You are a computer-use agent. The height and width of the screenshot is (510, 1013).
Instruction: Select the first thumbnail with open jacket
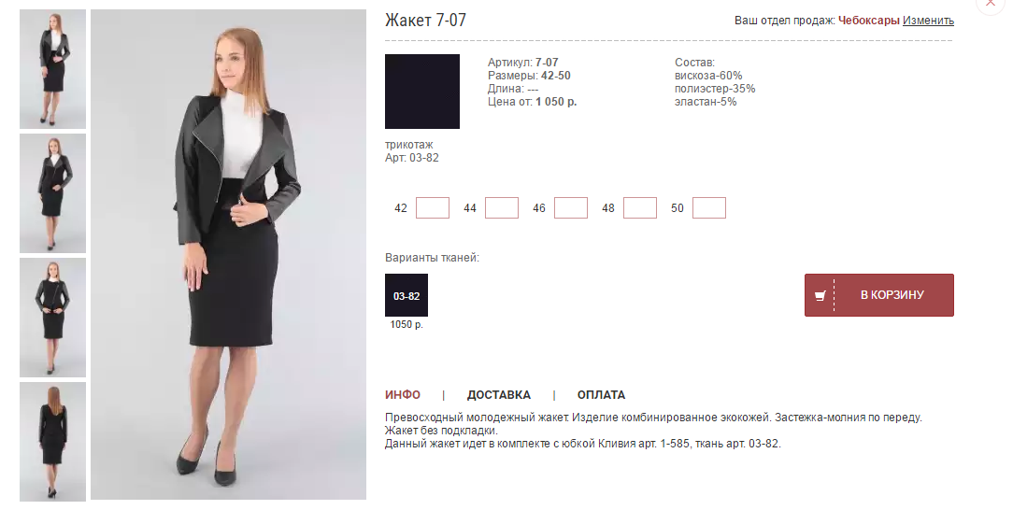pyautogui.click(x=52, y=69)
